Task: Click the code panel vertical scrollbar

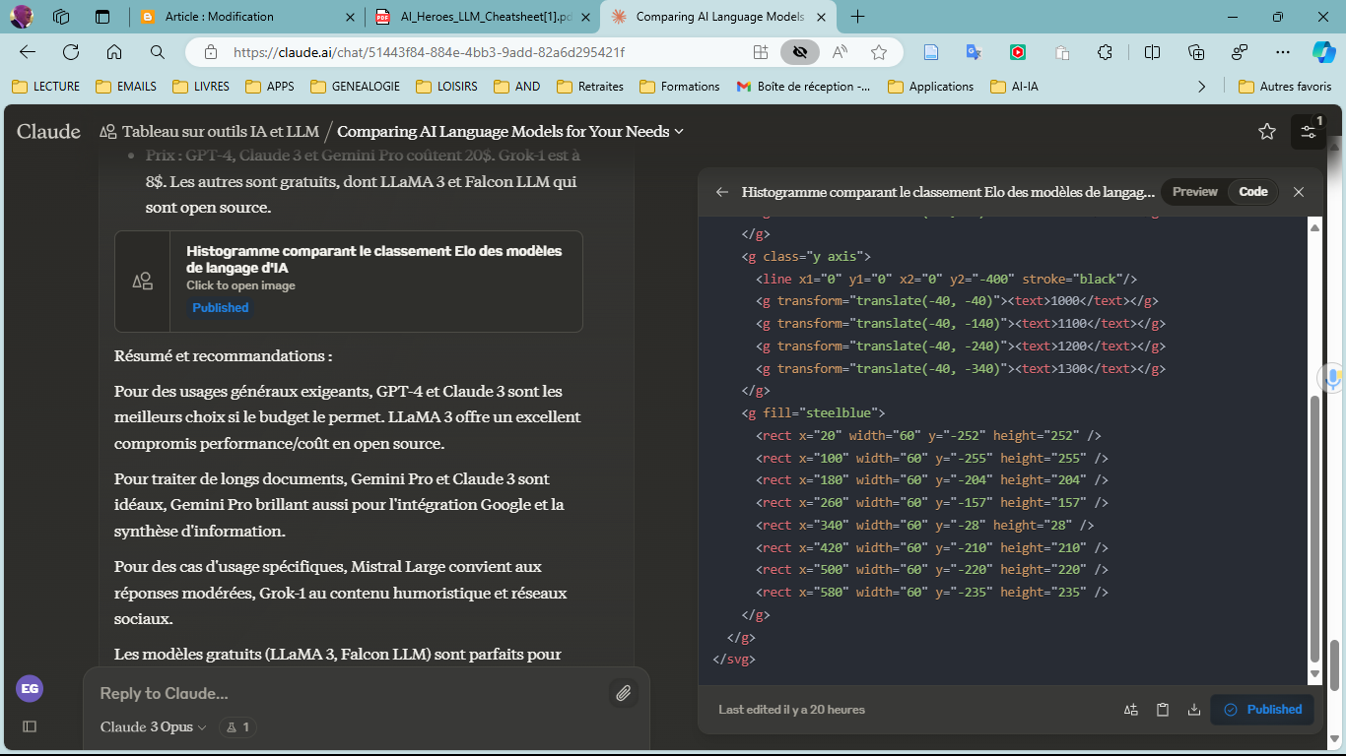Action: click(x=1314, y=529)
